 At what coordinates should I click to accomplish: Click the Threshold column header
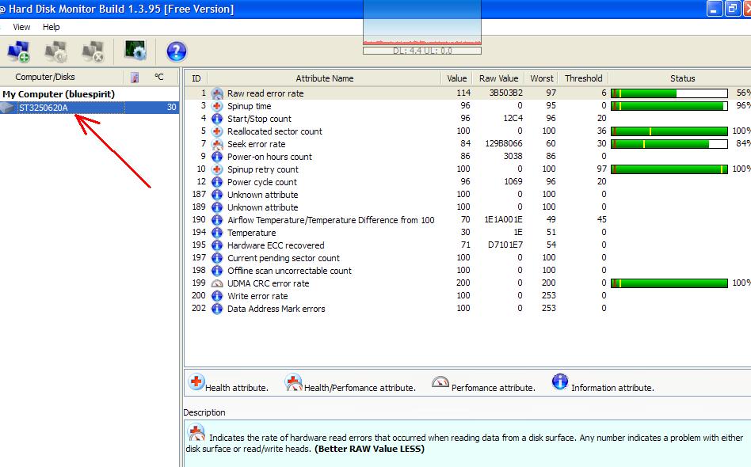(x=583, y=78)
